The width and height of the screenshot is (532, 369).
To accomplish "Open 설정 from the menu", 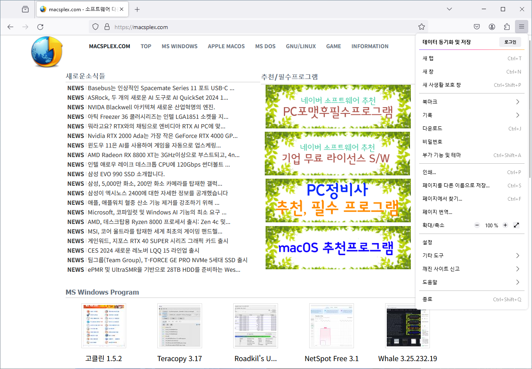I will [472, 242].
